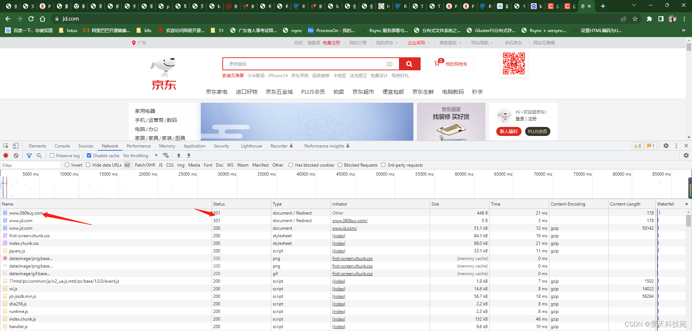Enable the Preserve log checkbox
The width and height of the screenshot is (692, 331).
tap(52, 155)
